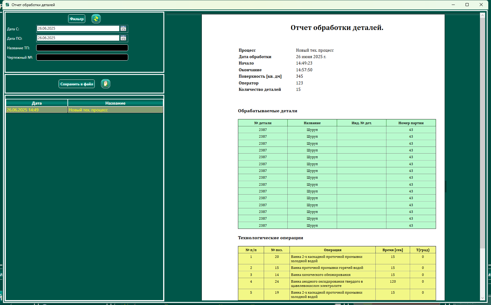The width and height of the screenshot is (491, 305).
Task: Click operation Ванна проточной промывки горячей водой
Action: click(x=327, y=268)
